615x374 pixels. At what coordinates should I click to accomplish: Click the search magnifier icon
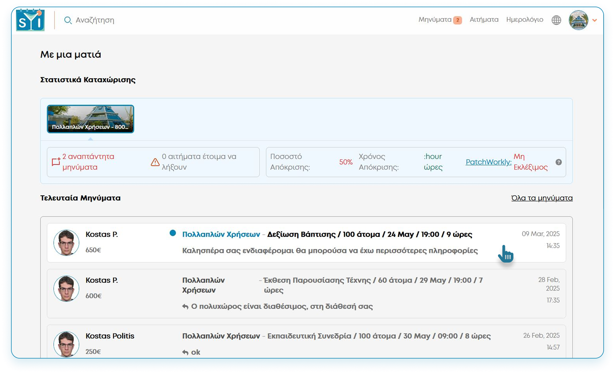[67, 20]
